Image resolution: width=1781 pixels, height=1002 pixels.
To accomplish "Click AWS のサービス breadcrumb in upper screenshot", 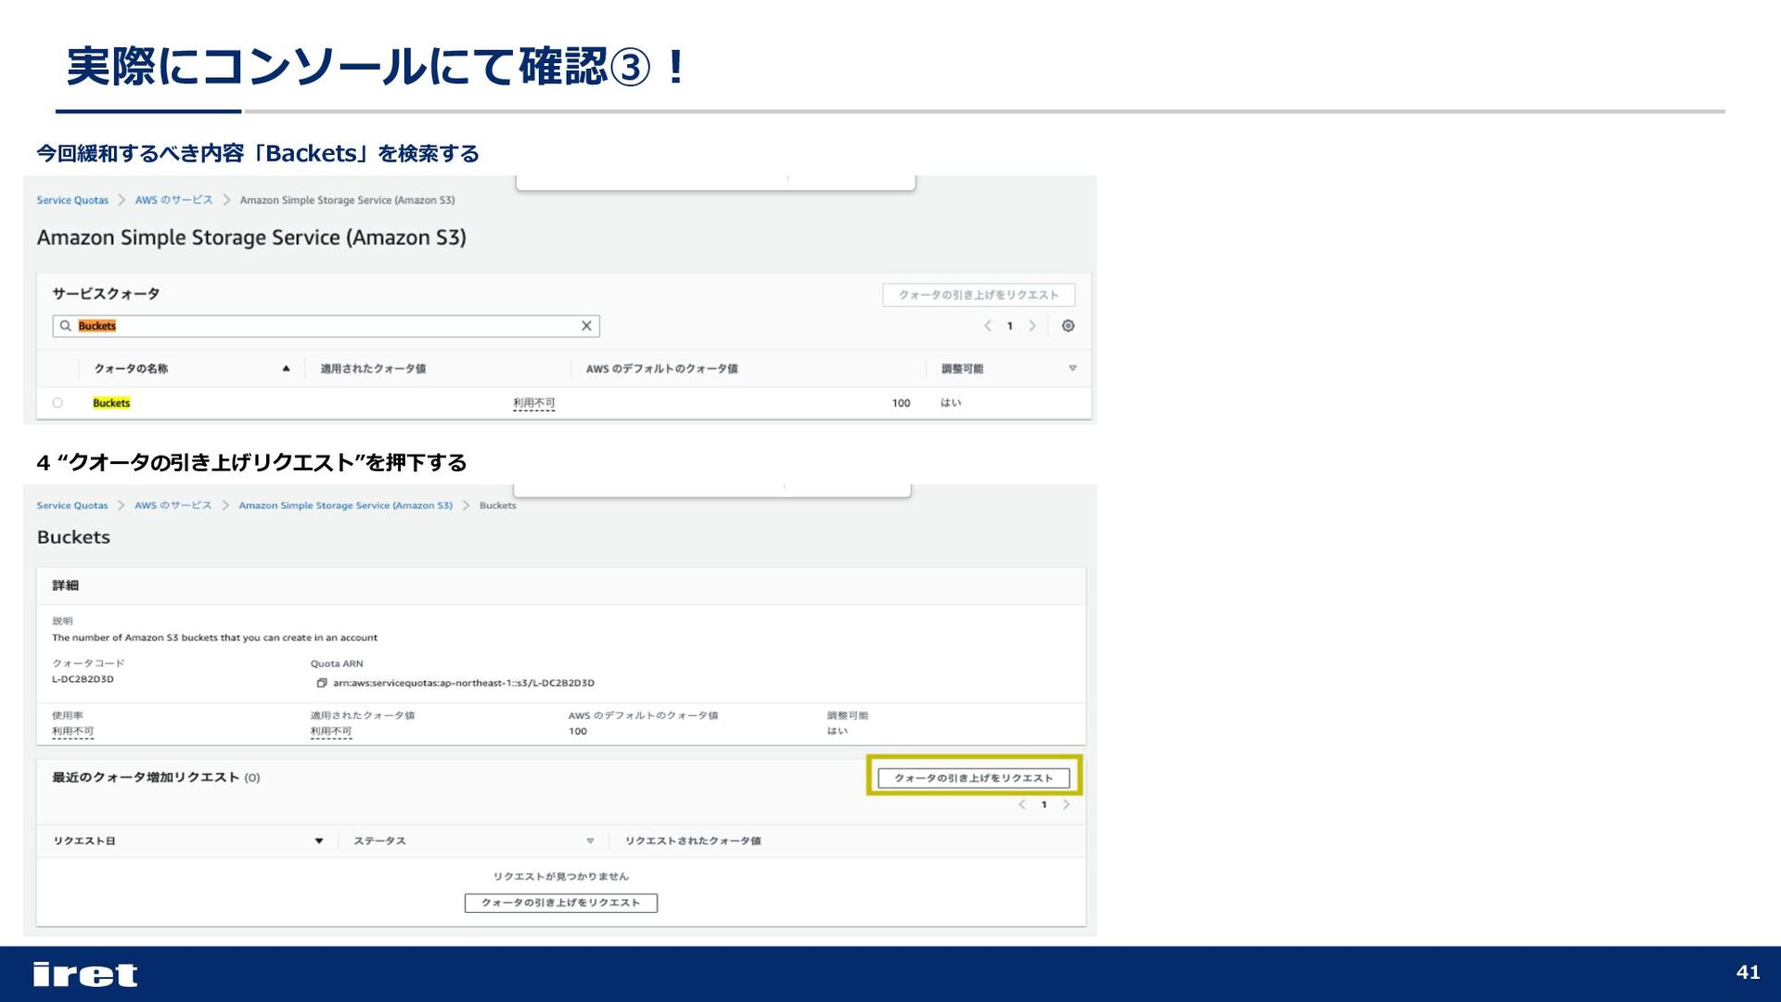I will (x=173, y=200).
